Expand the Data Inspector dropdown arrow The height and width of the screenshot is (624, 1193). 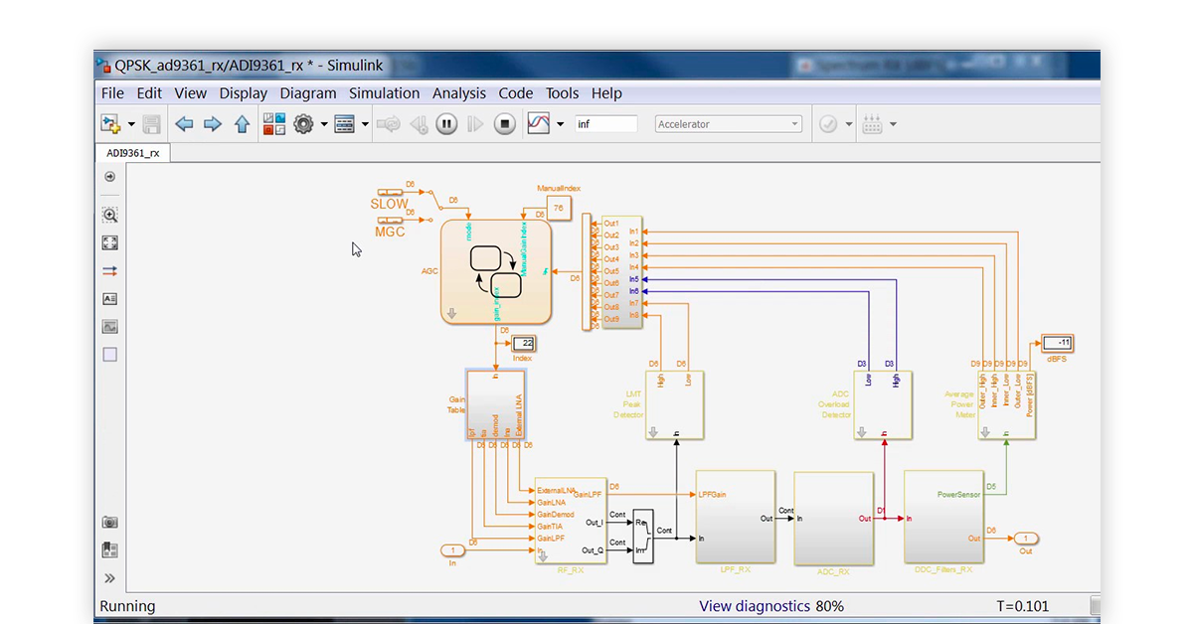click(x=561, y=125)
